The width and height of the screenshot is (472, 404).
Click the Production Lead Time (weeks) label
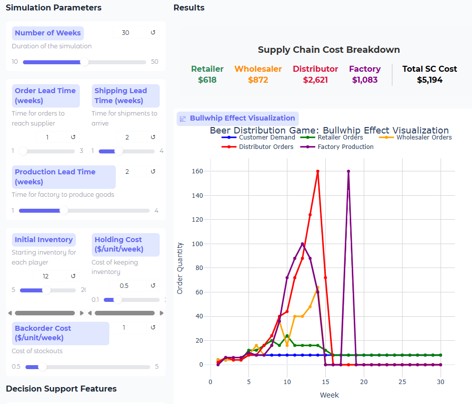(x=64, y=177)
